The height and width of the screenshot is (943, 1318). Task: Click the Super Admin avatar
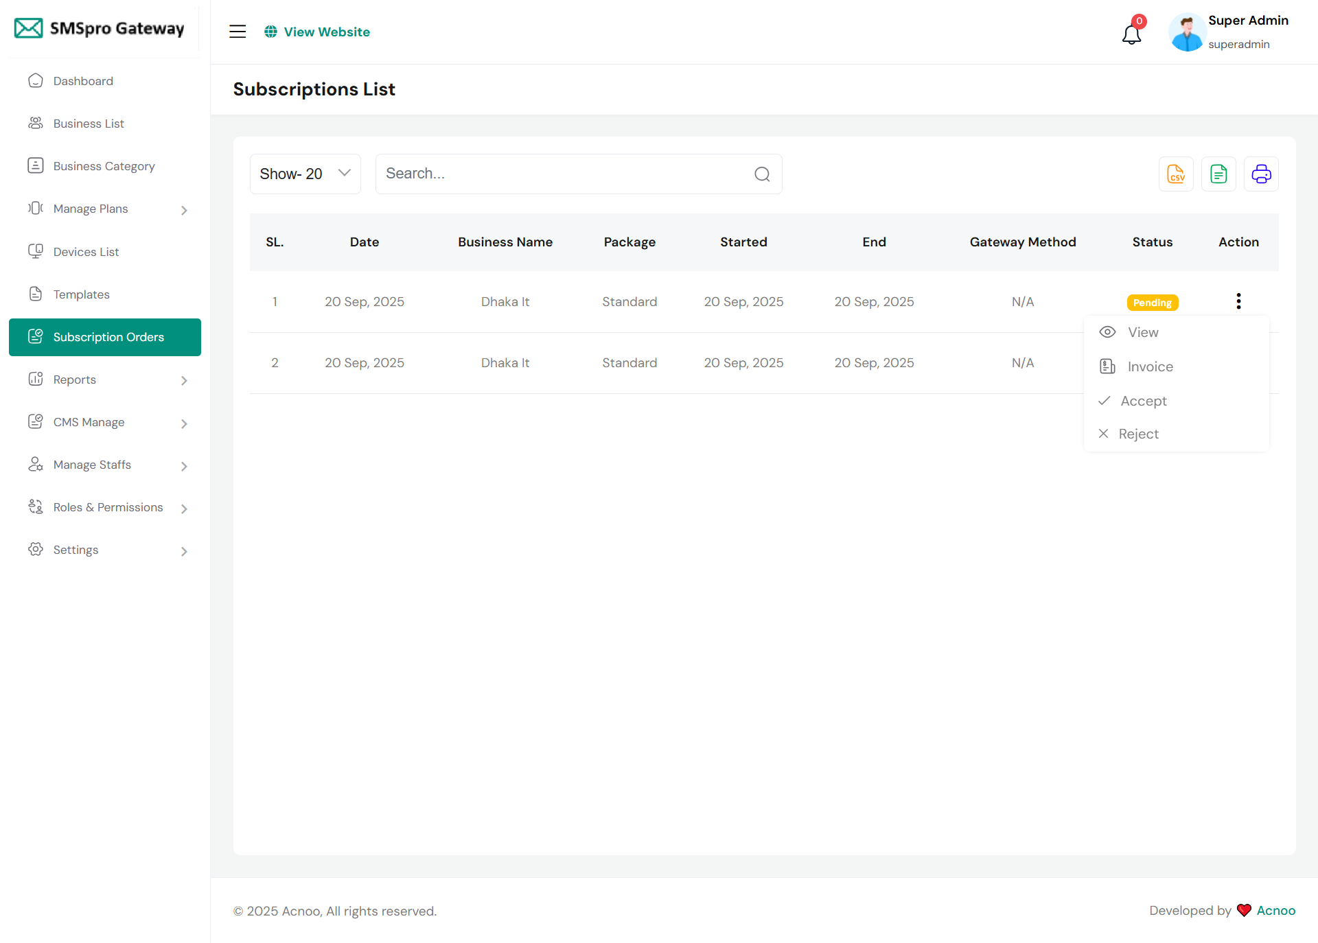click(1187, 32)
